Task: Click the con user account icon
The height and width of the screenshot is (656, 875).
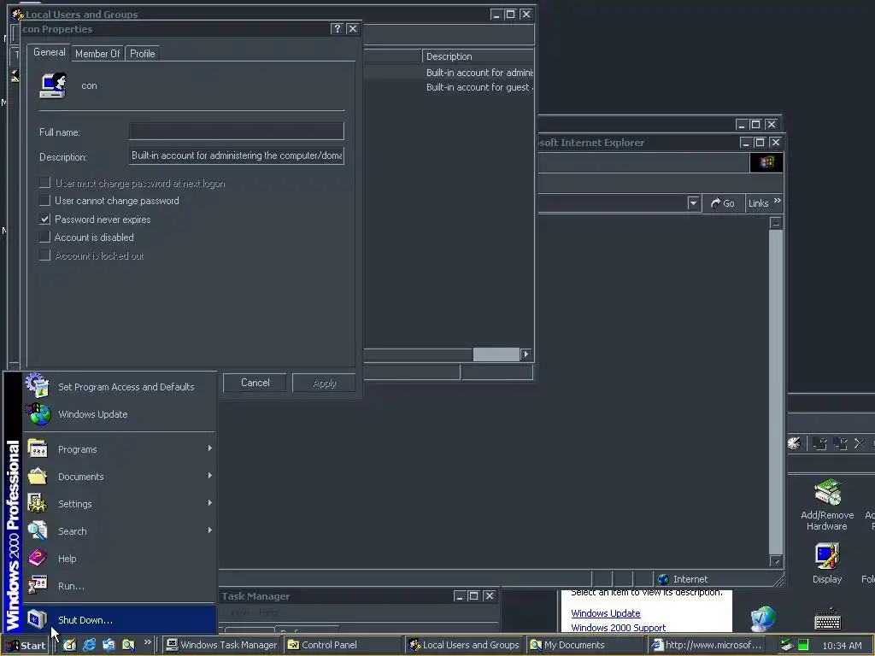Action: pos(54,85)
